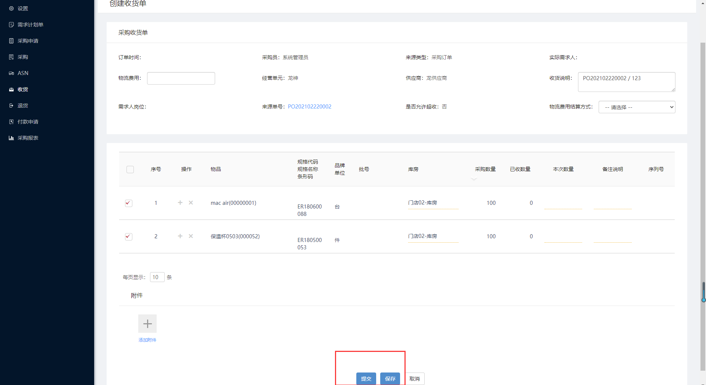Open the 采购申请 menu item
The height and width of the screenshot is (385, 706).
[x=28, y=41]
